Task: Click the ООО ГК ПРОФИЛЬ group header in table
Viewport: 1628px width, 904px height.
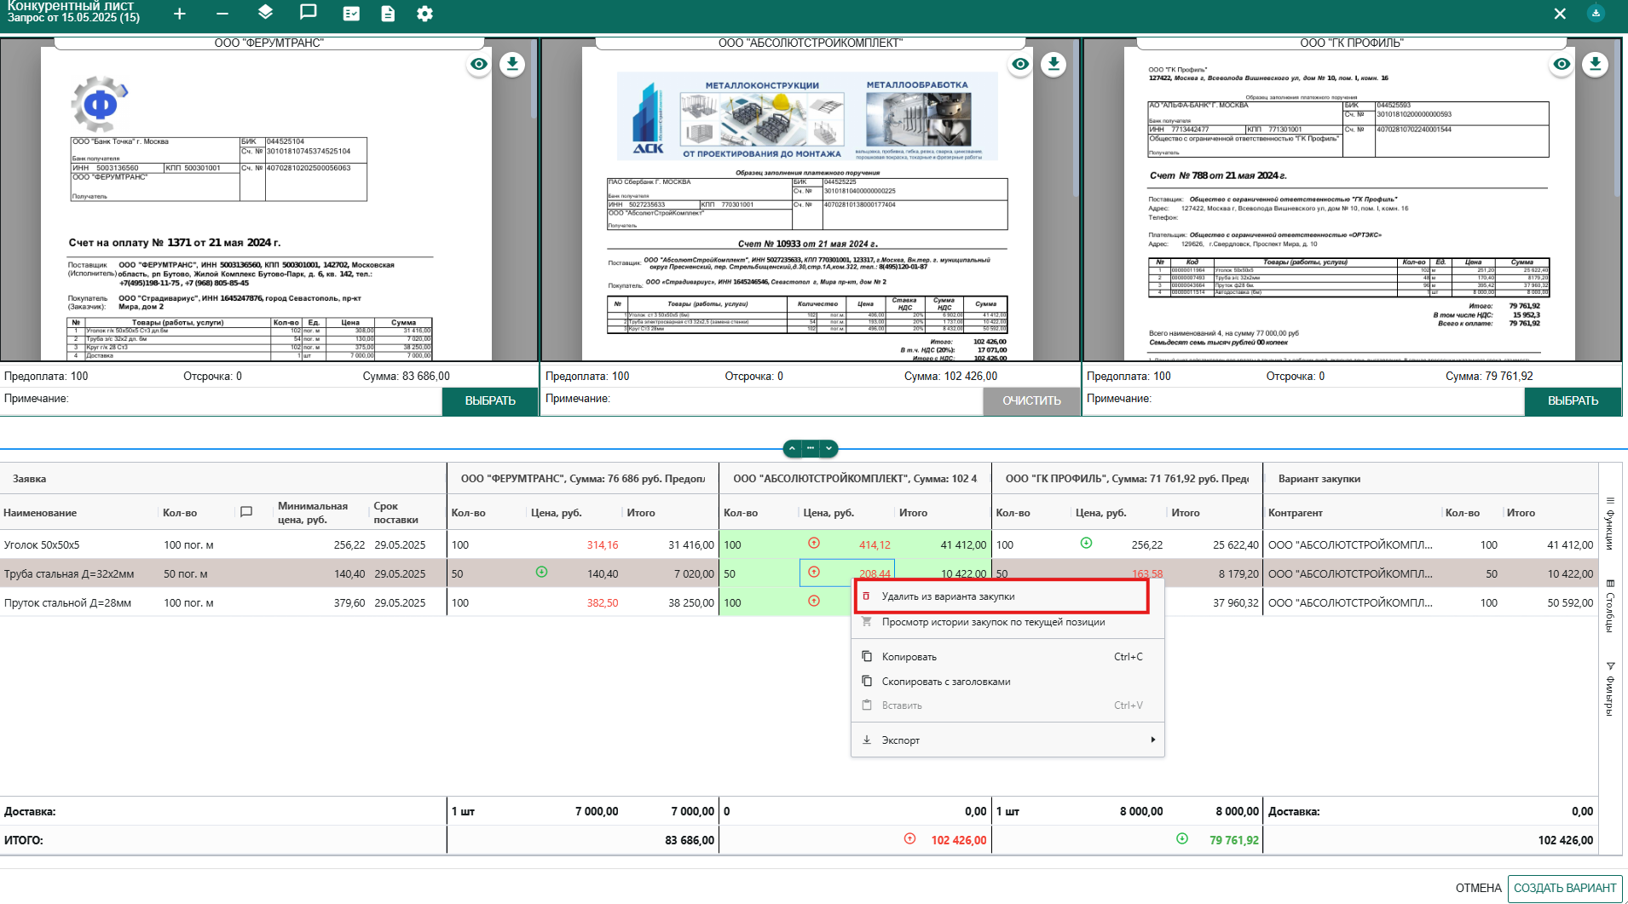Action: click(1127, 479)
